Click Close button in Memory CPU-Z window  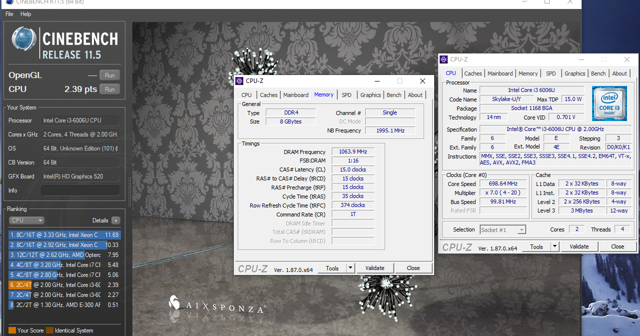coord(413,268)
